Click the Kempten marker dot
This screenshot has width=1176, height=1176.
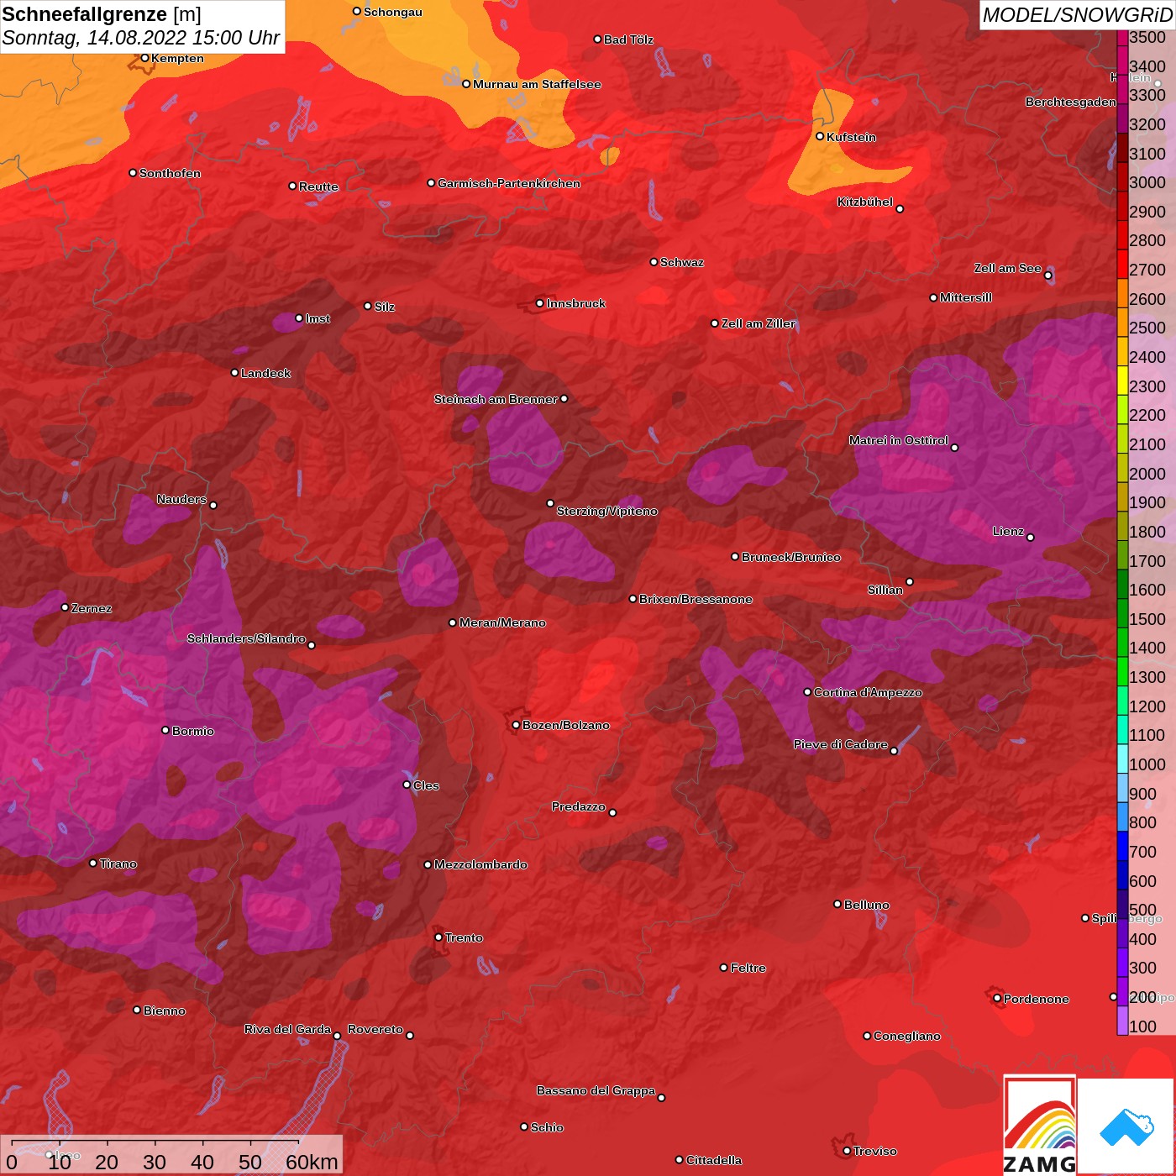[144, 58]
